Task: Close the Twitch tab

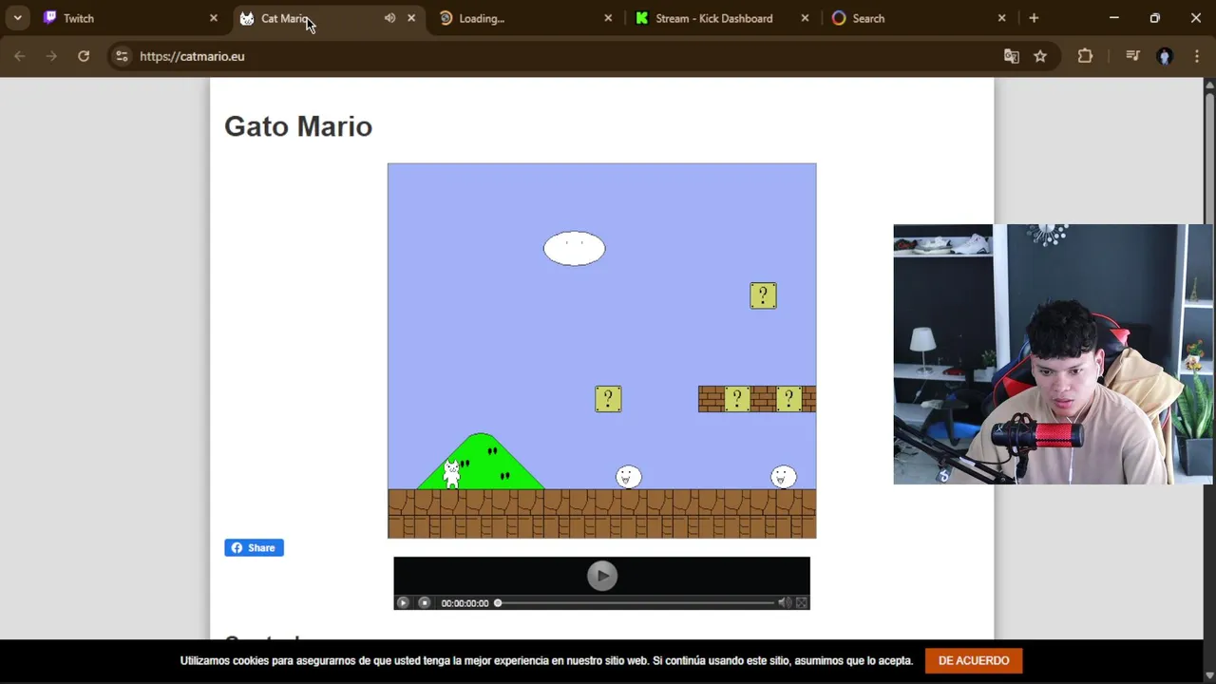Action: point(214,18)
